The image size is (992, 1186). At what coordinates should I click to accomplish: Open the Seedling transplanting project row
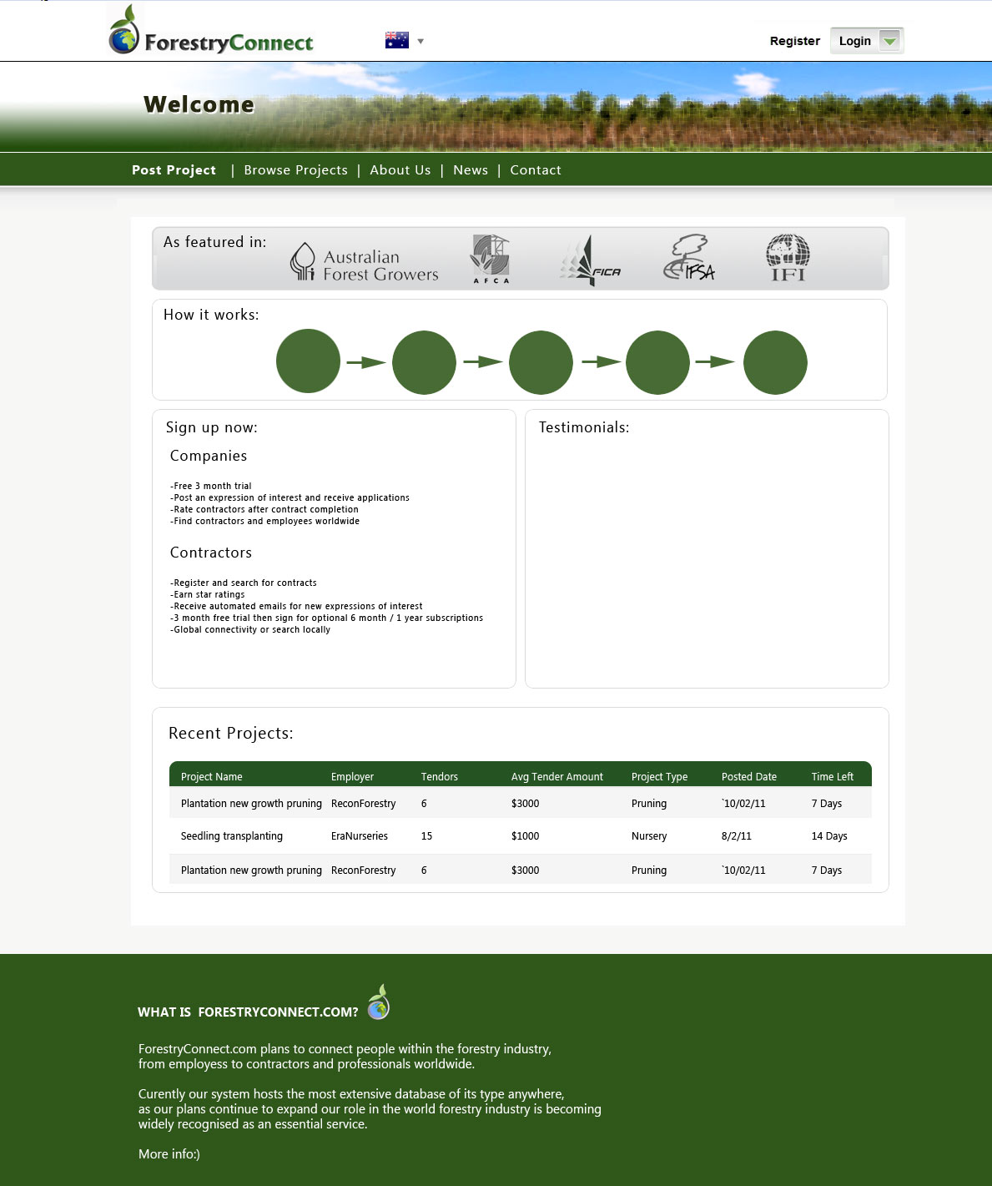pyautogui.click(x=232, y=836)
